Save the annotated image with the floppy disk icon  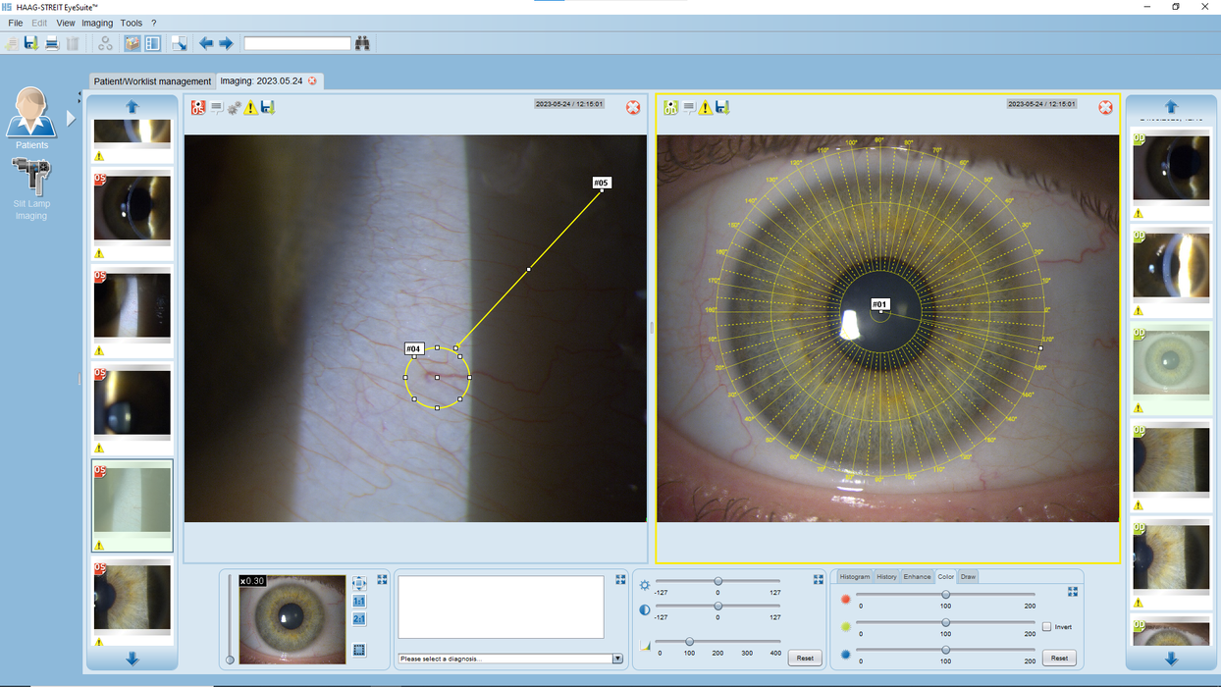click(268, 108)
